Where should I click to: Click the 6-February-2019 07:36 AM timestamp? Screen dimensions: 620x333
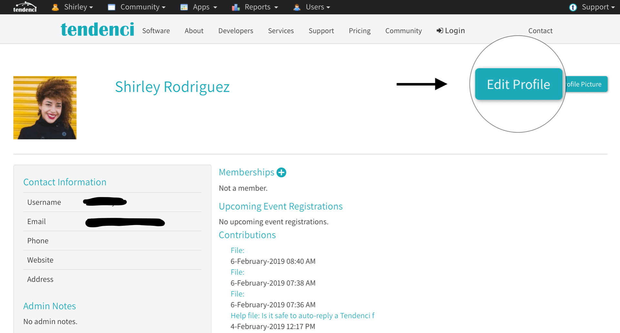tap(273, 305)
